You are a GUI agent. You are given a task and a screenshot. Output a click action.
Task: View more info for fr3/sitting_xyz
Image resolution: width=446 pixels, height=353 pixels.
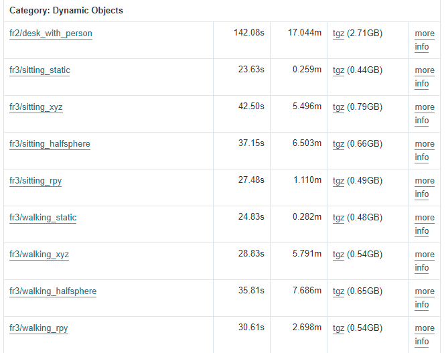click(x=424, y=114)
